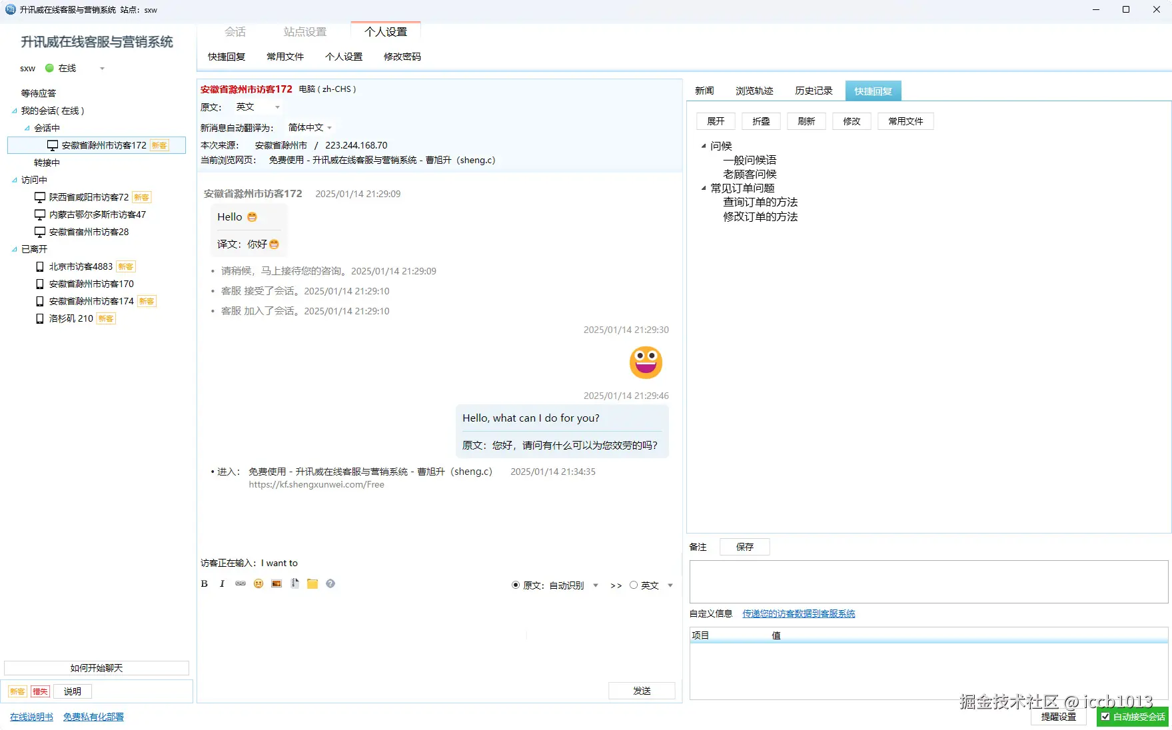Toggle the 自动接受会话 checkbox

coord(1105,717)
